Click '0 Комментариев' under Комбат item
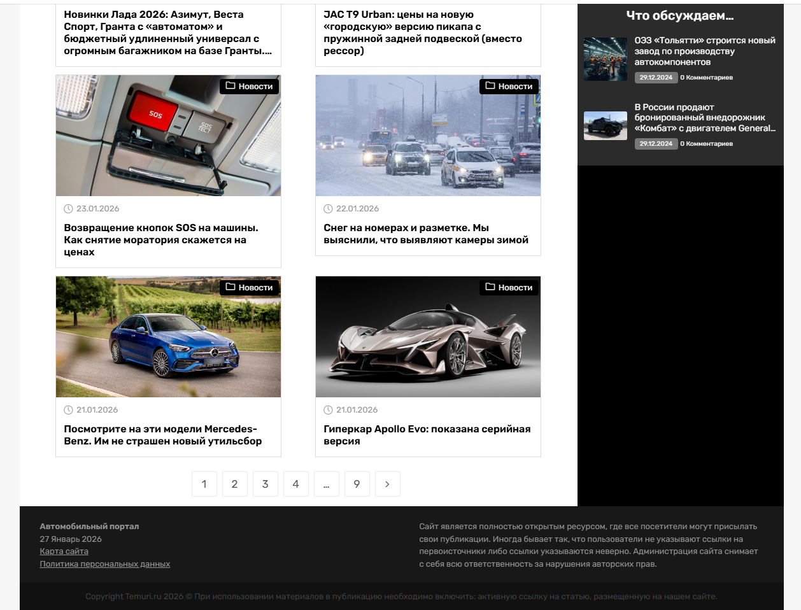The width and height of the screenshot is (801, 610). pos(707,144)
